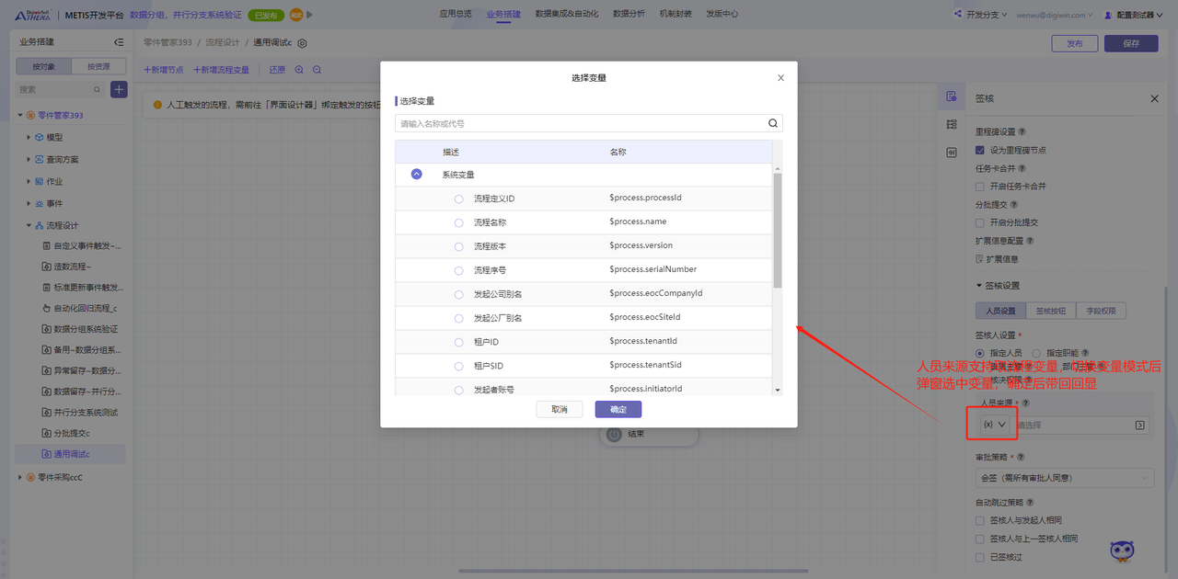Expand the 模型 tree node
This screenshot has width=1178, height=579.
click(x=29, y=137)
